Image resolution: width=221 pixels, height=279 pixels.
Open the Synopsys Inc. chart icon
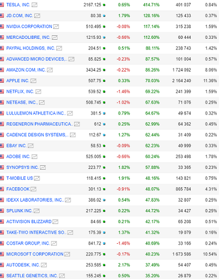click(x=43, y=167)
